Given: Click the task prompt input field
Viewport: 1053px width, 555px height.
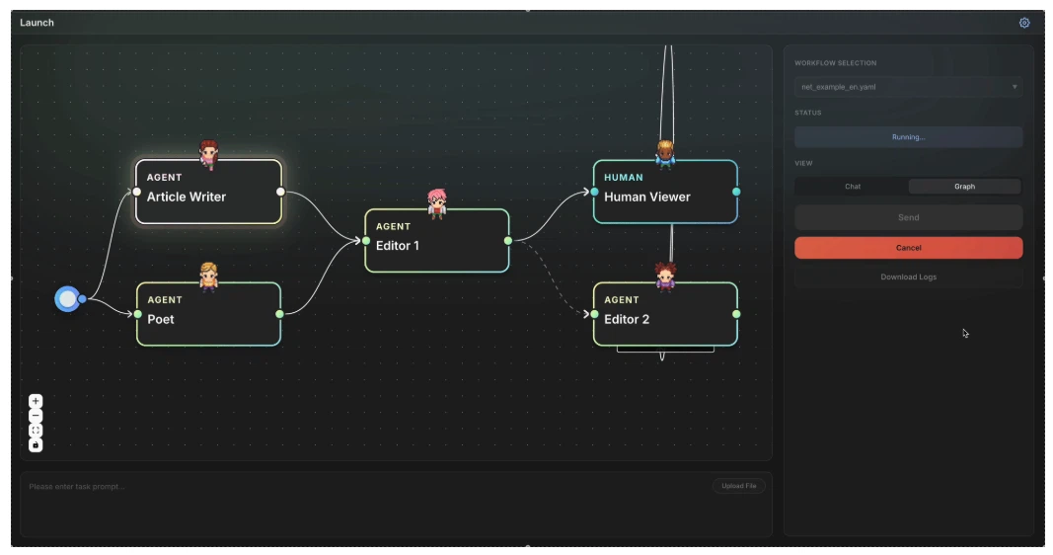Looking at the screenshot, I should (396, 504).
